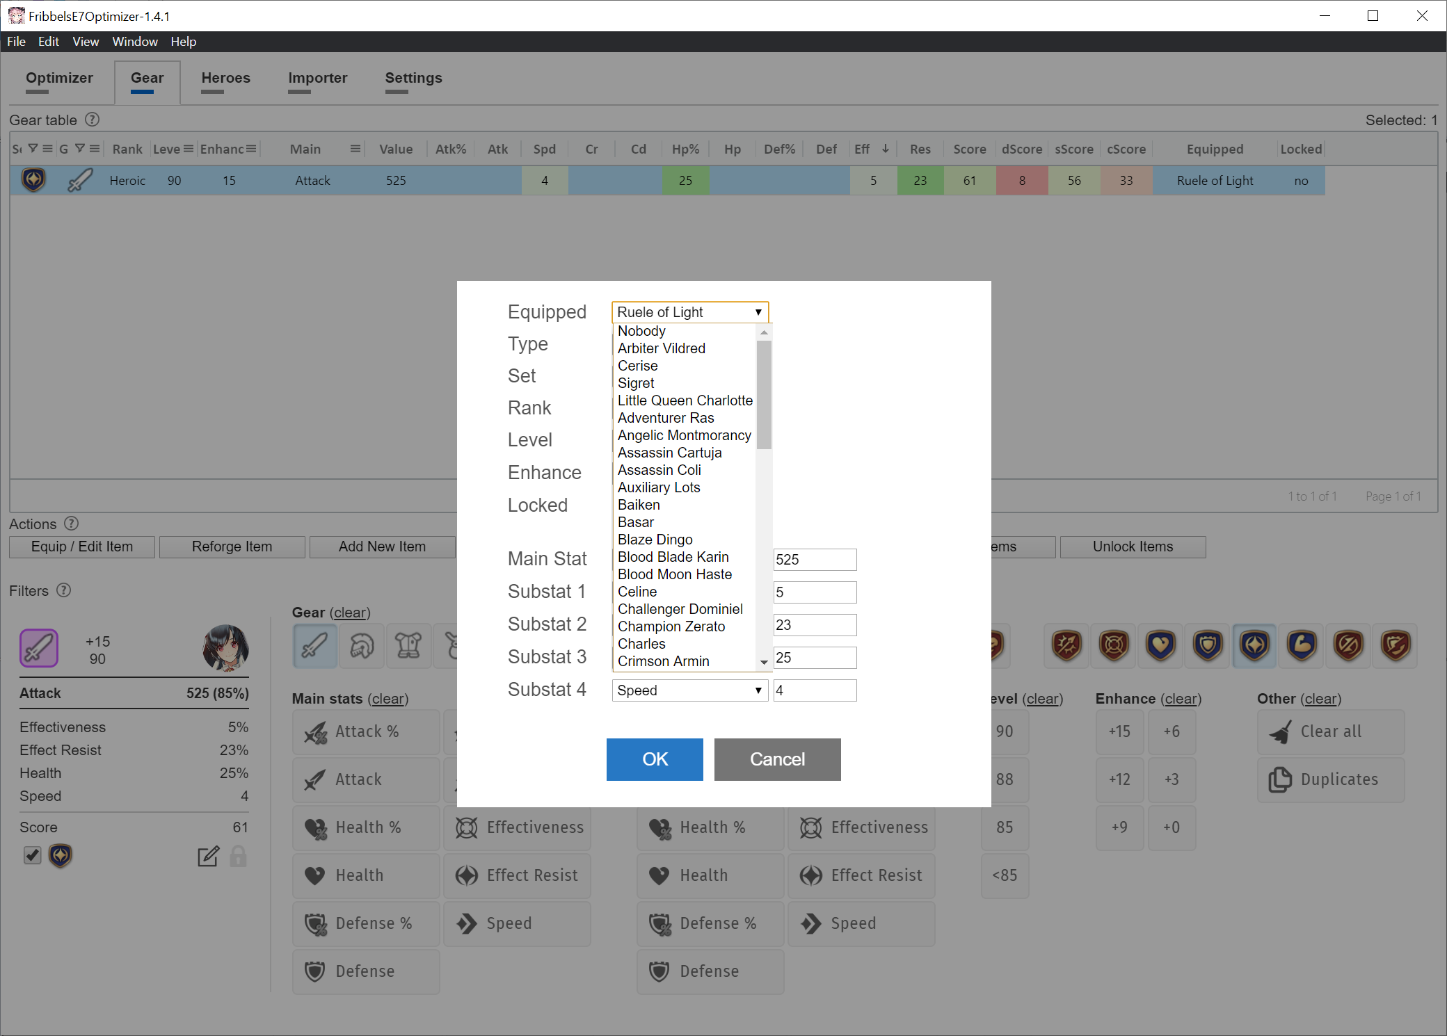
Task: Open the Substat 4 Speed dropdown
Action: pyautogui.click(x=690, y=690)
